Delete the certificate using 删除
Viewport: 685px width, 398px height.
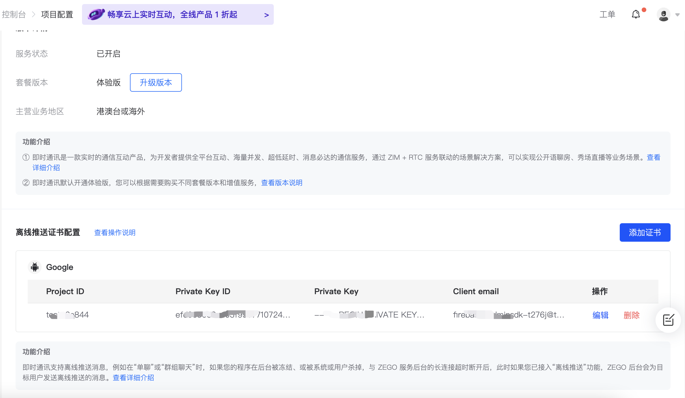coord(631,315)
